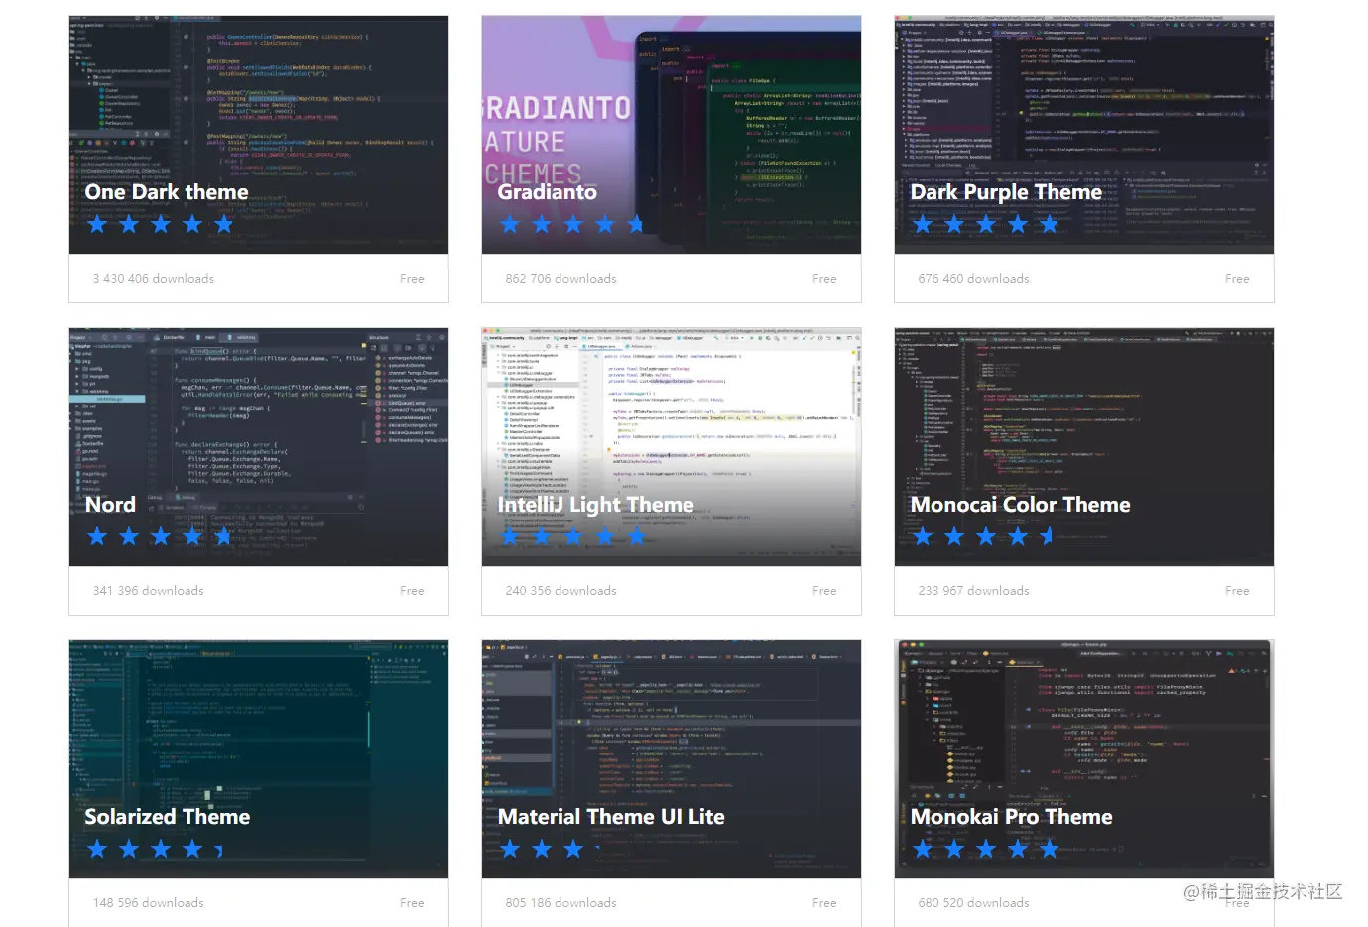Image resolution: width=1368 pixels, height=927 pixels.
Task: Open the IntelliJ Light Theme preview image
Action: pyautogui.click(x=672, y=447)
